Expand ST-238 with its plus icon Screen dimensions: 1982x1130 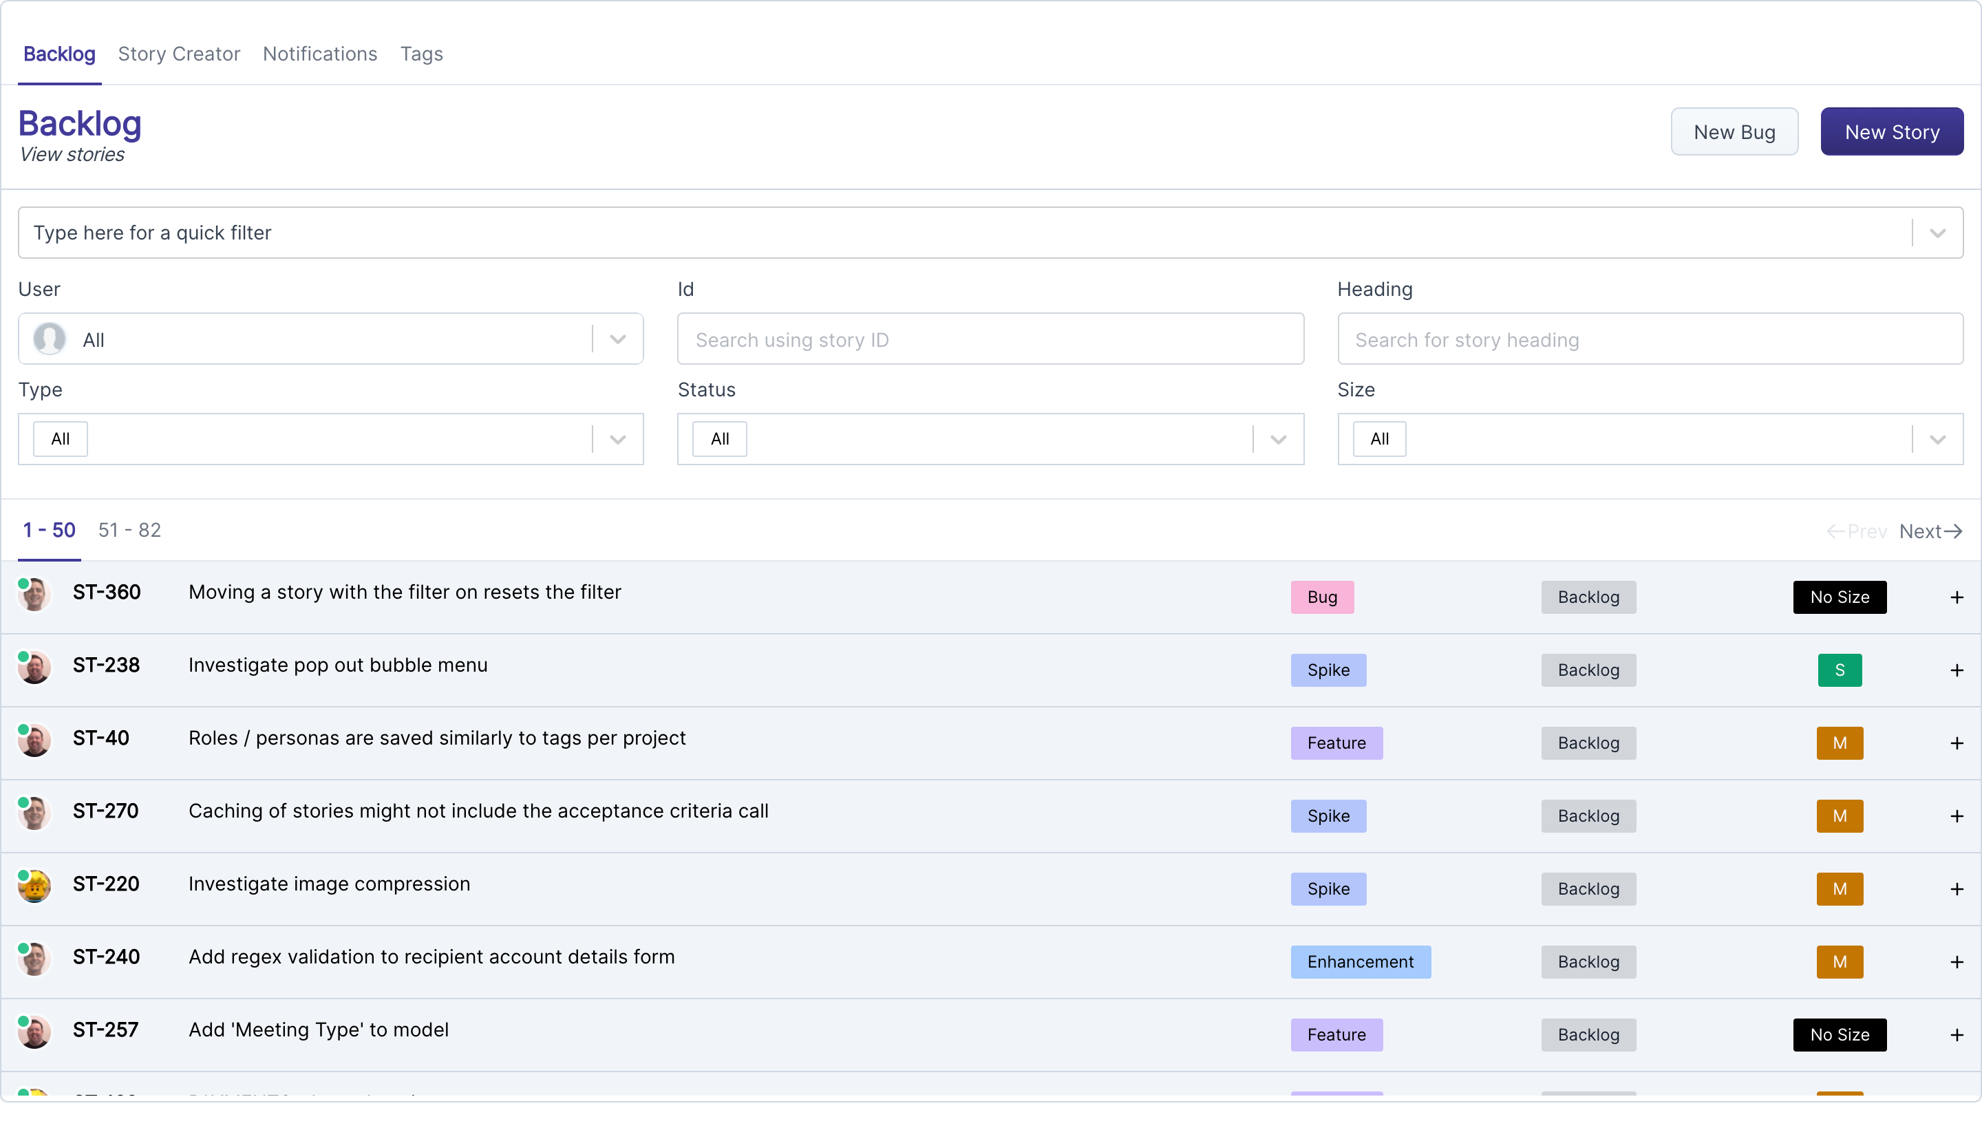[x=1956, y=670]
